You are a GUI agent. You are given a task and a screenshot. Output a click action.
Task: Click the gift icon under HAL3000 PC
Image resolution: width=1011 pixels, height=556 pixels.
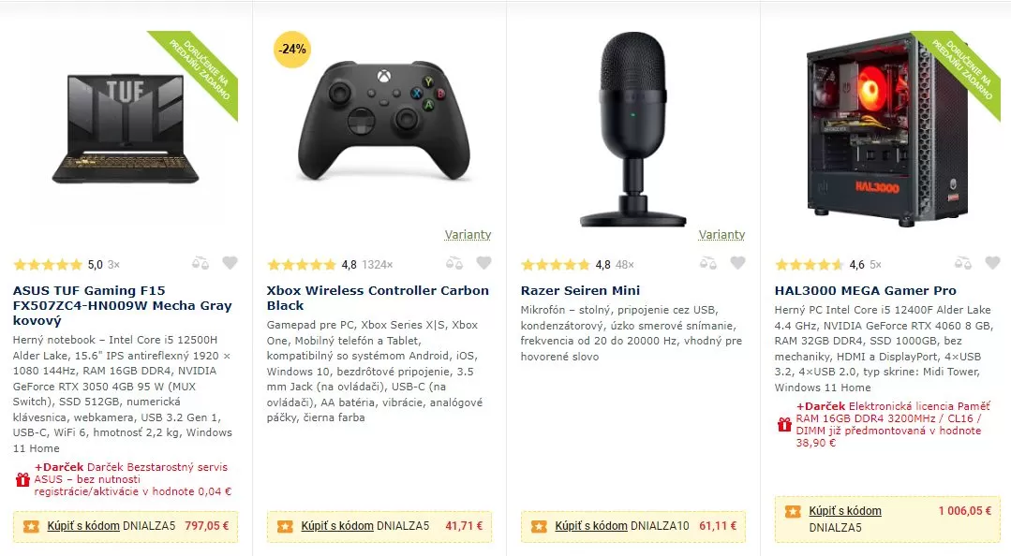(x=784, y=424)
